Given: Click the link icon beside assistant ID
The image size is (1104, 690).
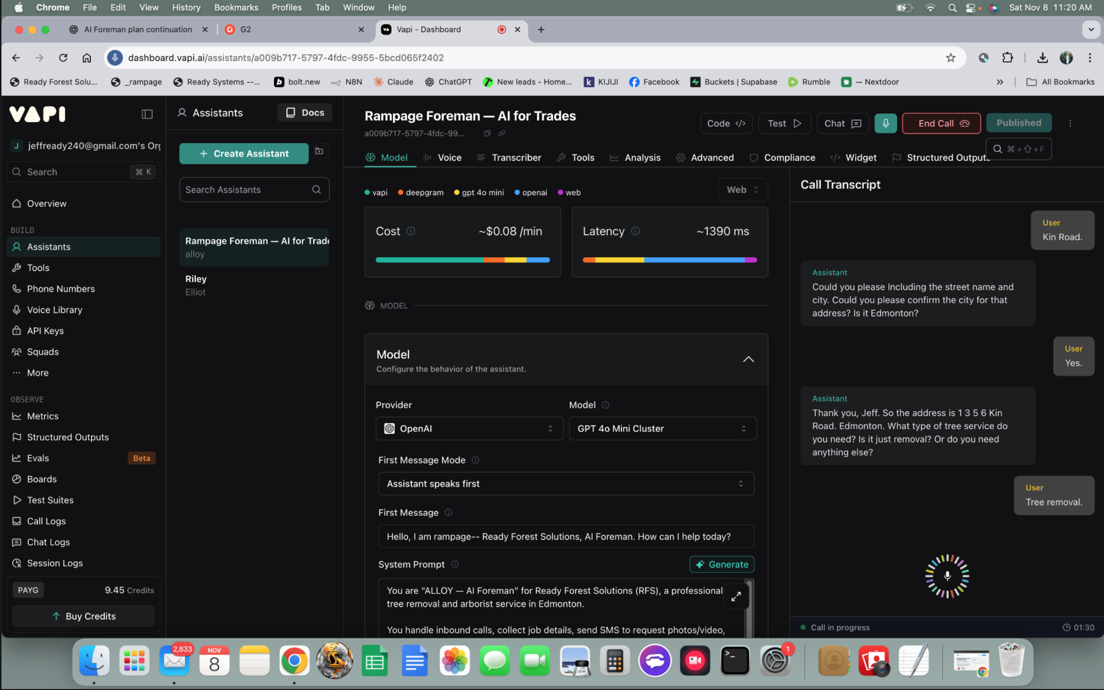Looking at the screenshot, I should [x=502, y=133].
